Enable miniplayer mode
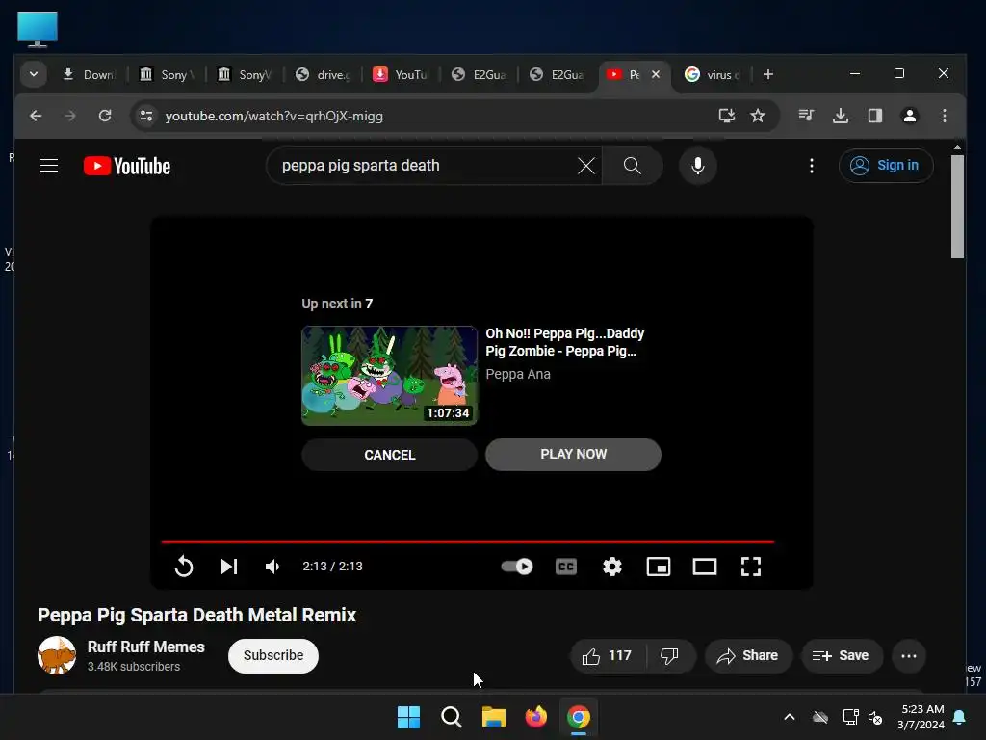 659,567
